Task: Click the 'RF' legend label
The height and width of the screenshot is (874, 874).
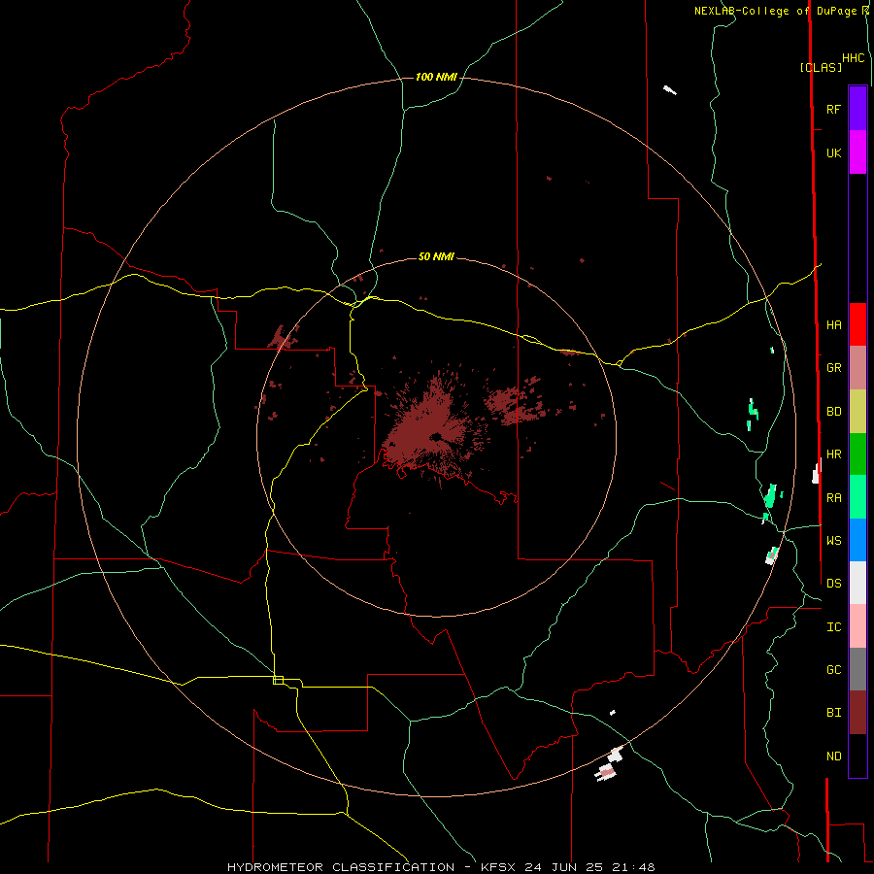Action: (833, 109)
